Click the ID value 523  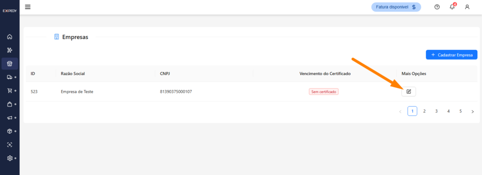(x=34, y=91)
